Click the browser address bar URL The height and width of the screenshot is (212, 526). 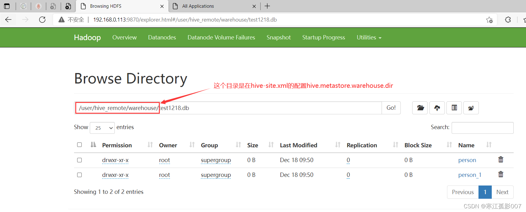(x=185, y=20)
